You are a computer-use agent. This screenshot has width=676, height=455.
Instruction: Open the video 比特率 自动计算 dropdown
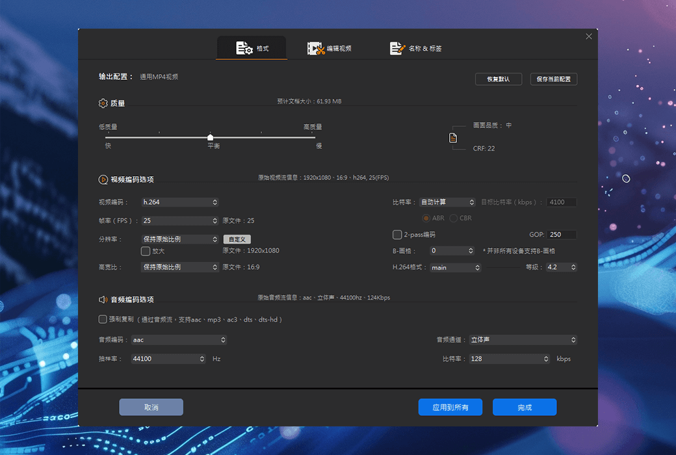[447, 202]
